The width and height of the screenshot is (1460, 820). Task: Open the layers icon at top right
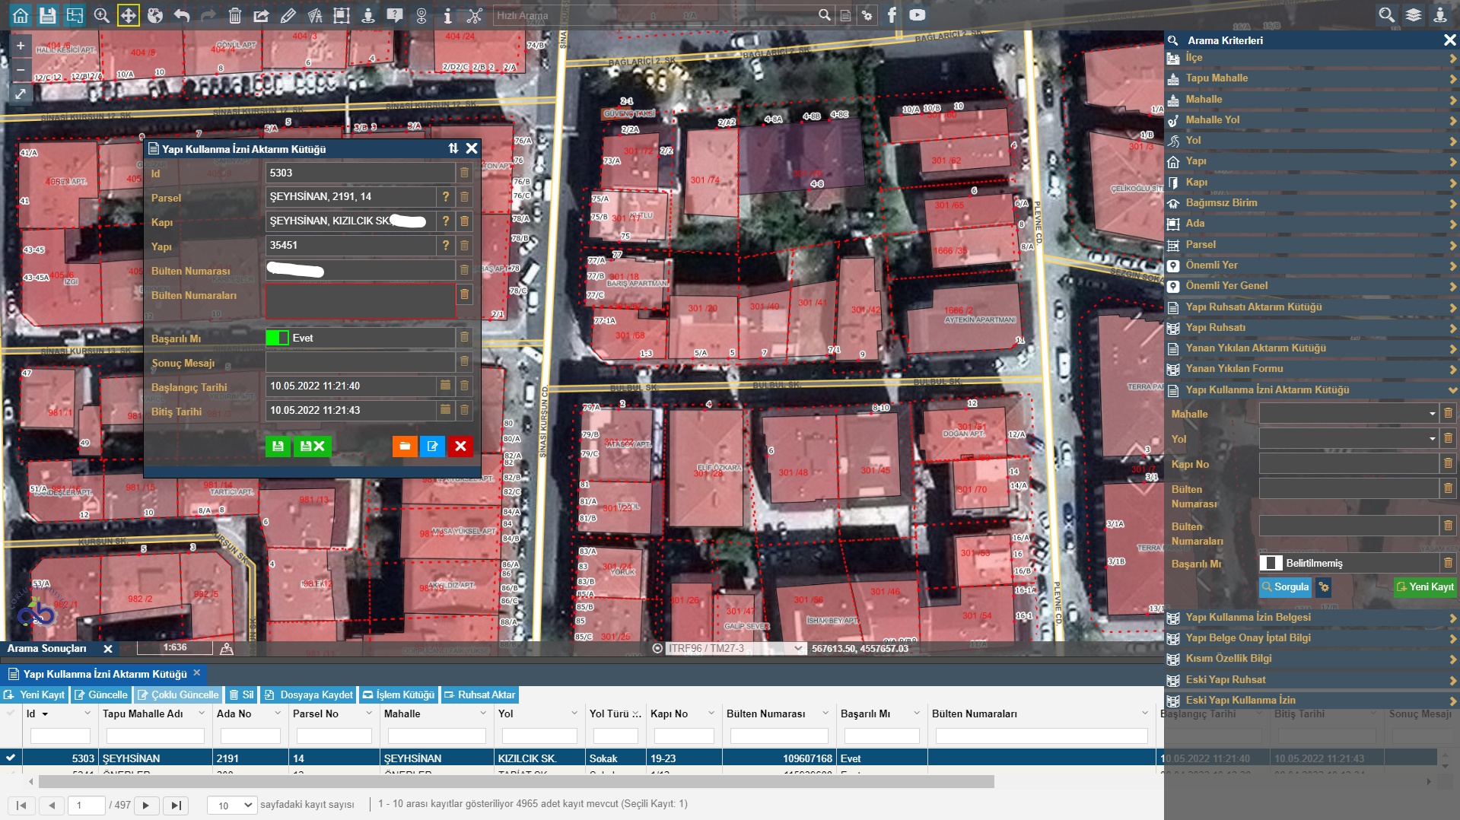pos(1413,15)
